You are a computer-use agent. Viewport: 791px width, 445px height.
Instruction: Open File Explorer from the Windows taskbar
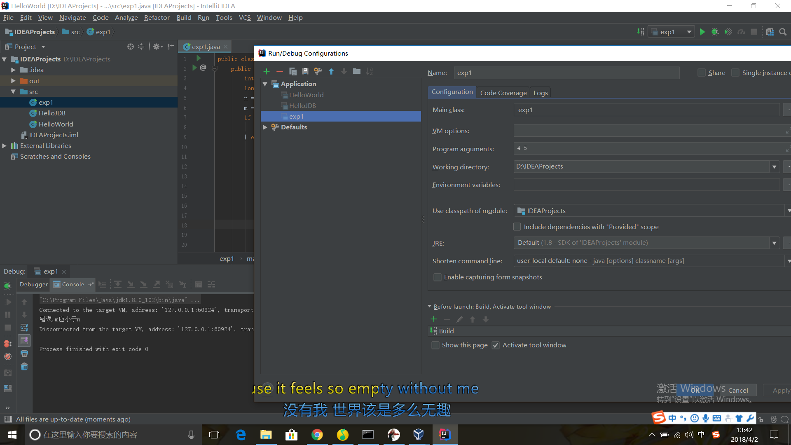pos(266,435)
